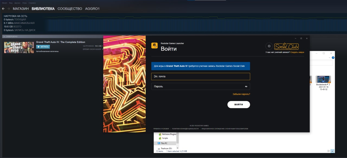Screen dimensions: 347x158
Task: Open ПРАВИЛА И УСЛОВИЯ footer link
Action: tap(161, 129)
